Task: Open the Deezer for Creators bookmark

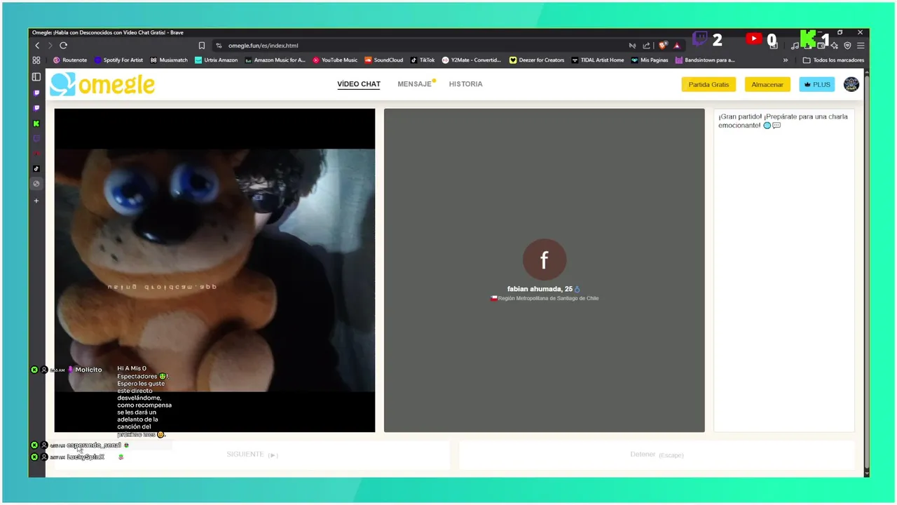Action: point(537,60)
